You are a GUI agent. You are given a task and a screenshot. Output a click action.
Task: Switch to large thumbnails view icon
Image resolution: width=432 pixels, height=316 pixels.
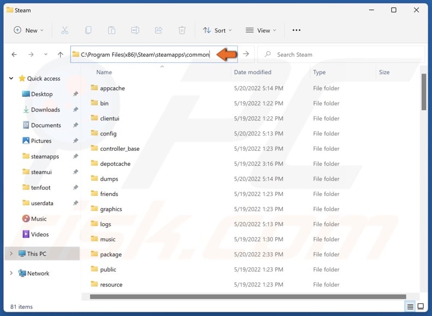[421, 306]
